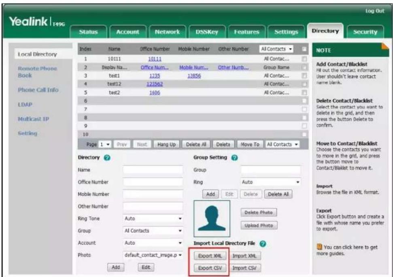Image resolution: width=393 pixels, height=277 pixels.
Task: Select checkbox for contact test2
Action: point(304,92)
